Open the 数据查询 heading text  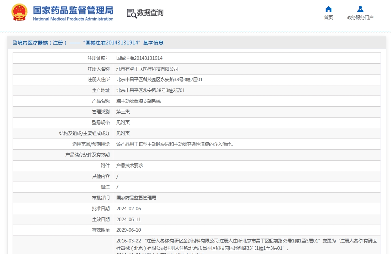[150, 13]
